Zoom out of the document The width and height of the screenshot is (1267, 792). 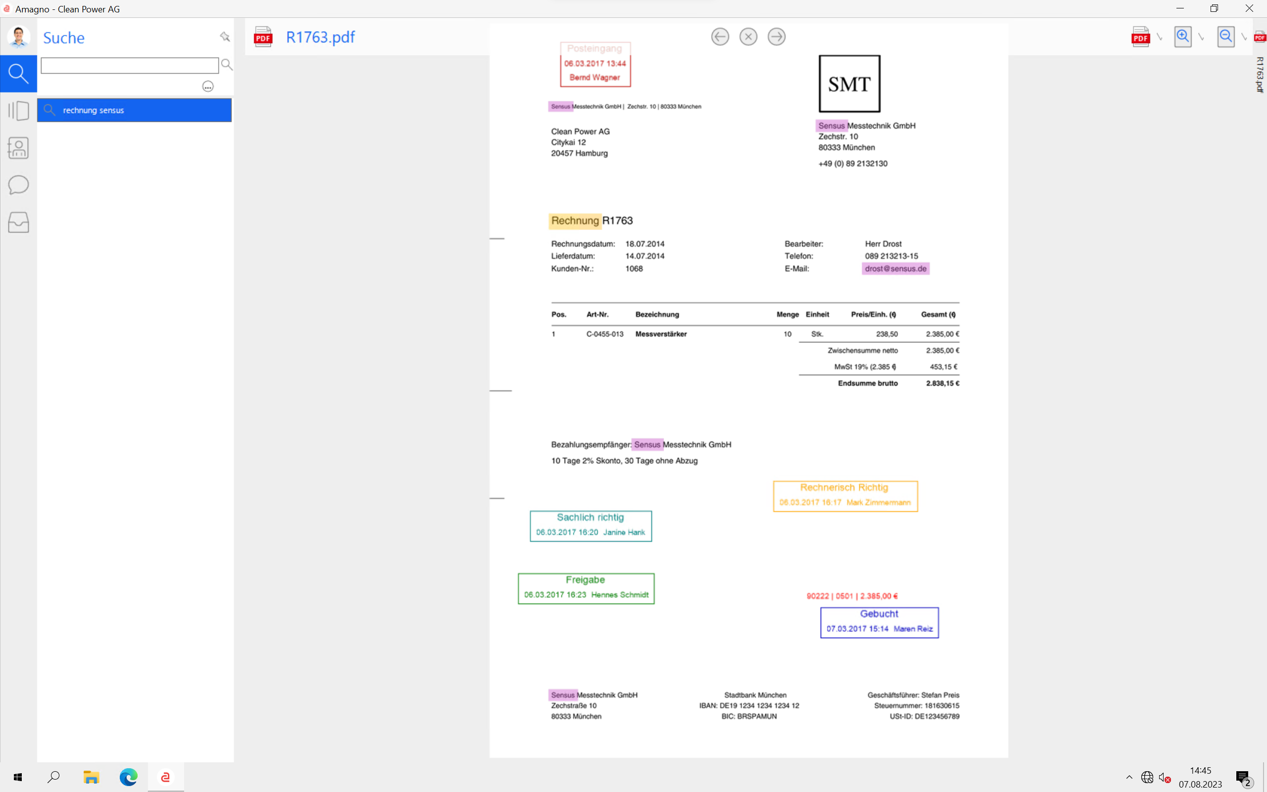(x=1225, y=37)
